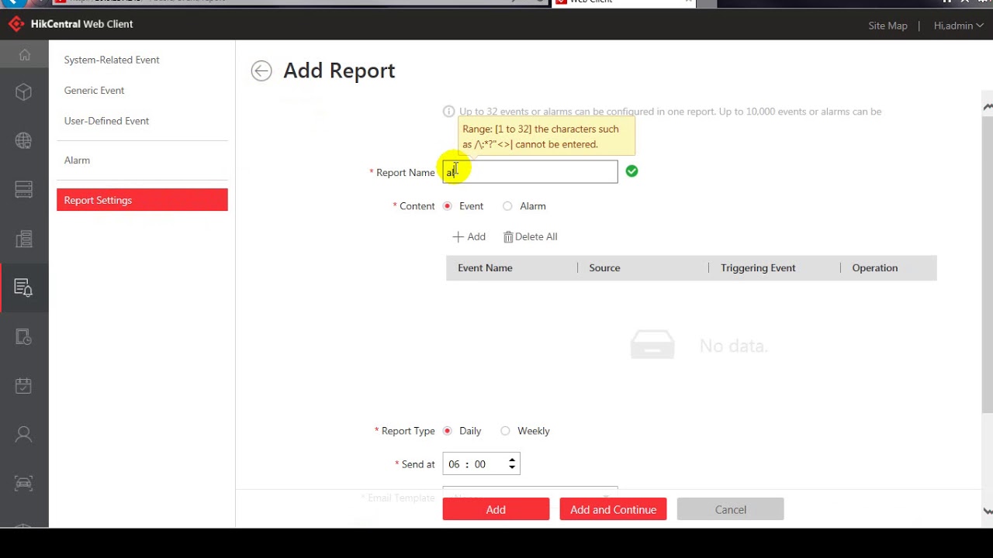Click the back arrow beside Add Report

pos(261,71)
